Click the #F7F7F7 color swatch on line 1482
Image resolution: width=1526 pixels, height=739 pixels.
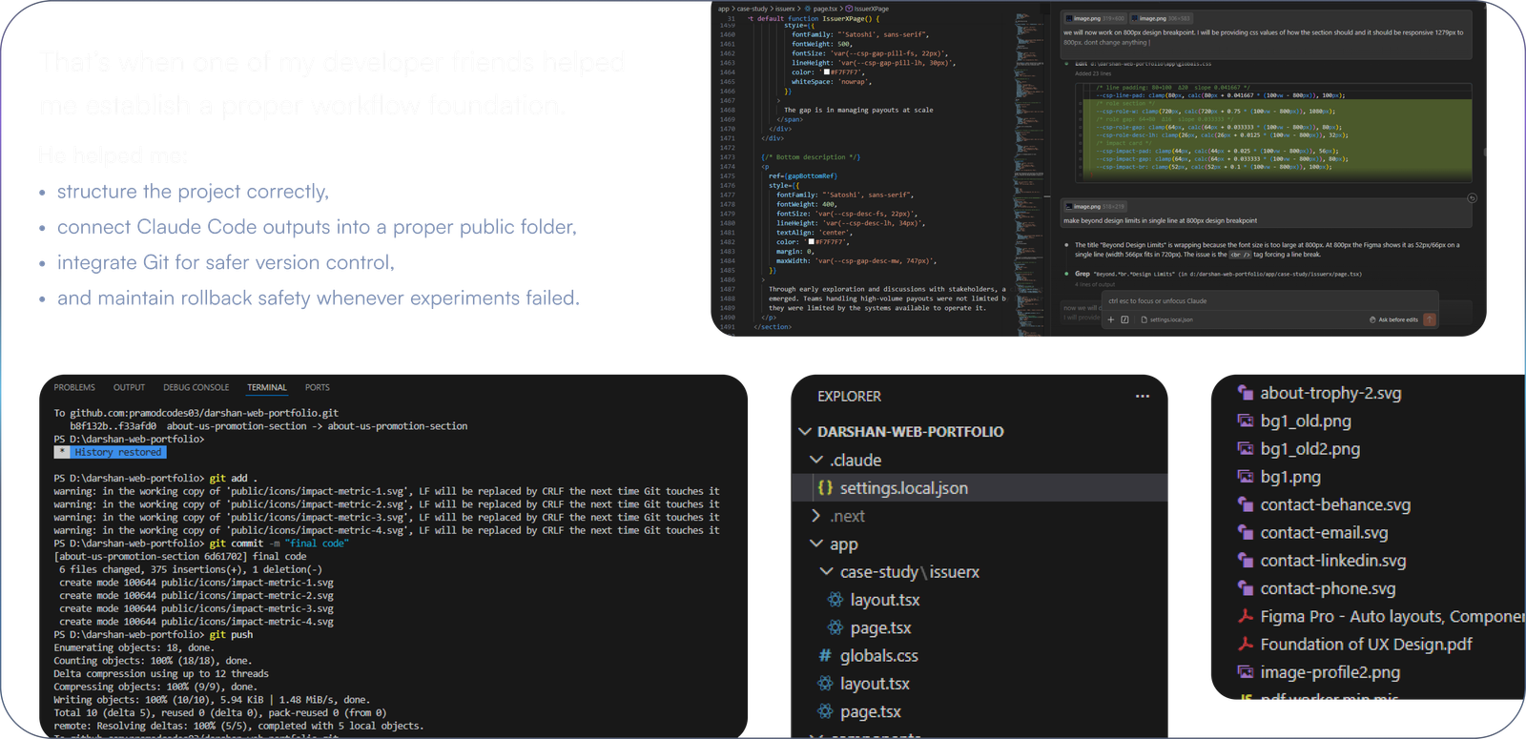tap(811, 242)
